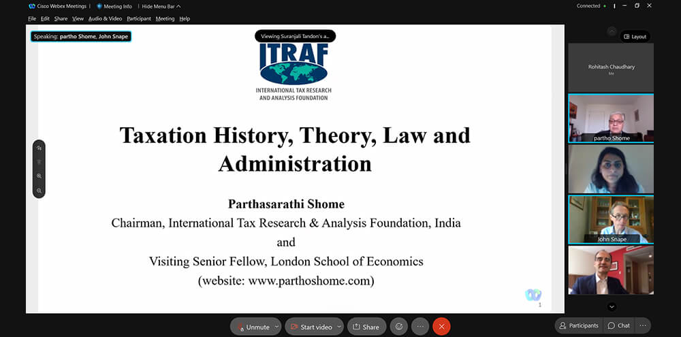
Task: Open the Participant menu
Action: coord(139,18)
